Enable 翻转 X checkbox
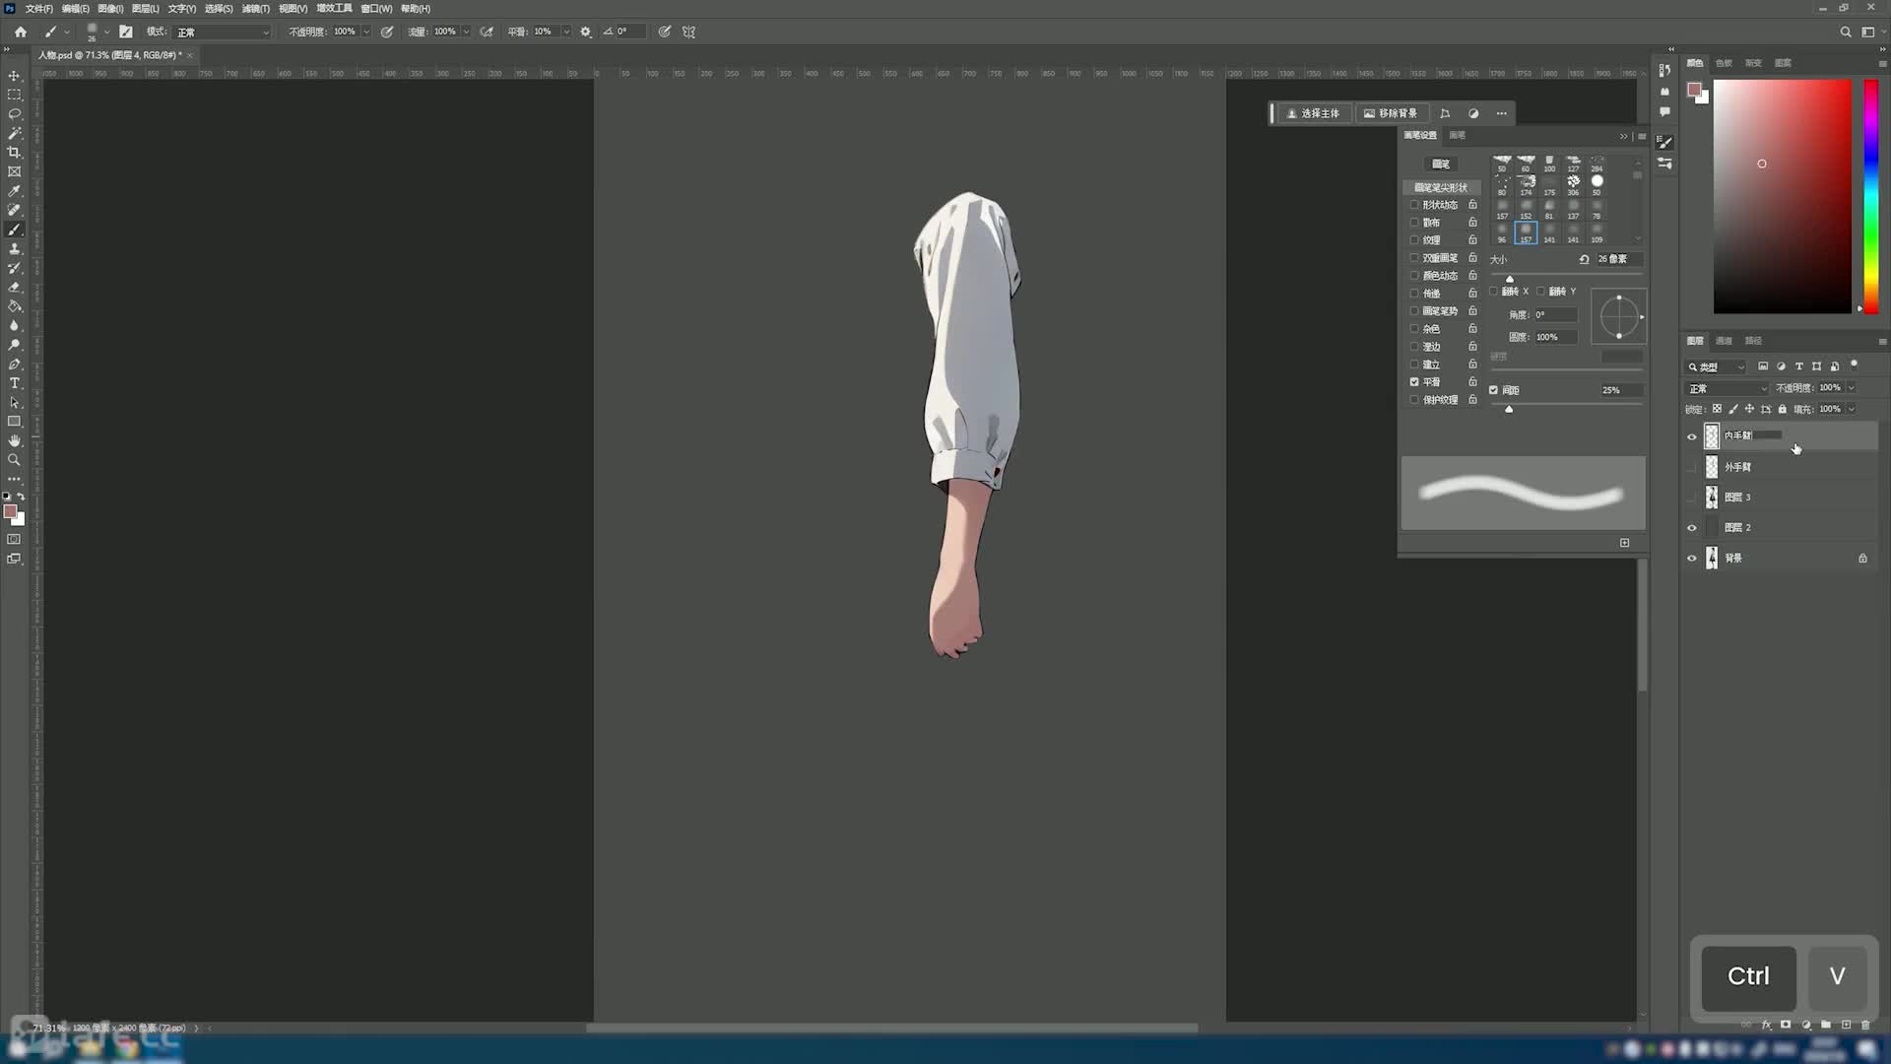 (1493, 292)
